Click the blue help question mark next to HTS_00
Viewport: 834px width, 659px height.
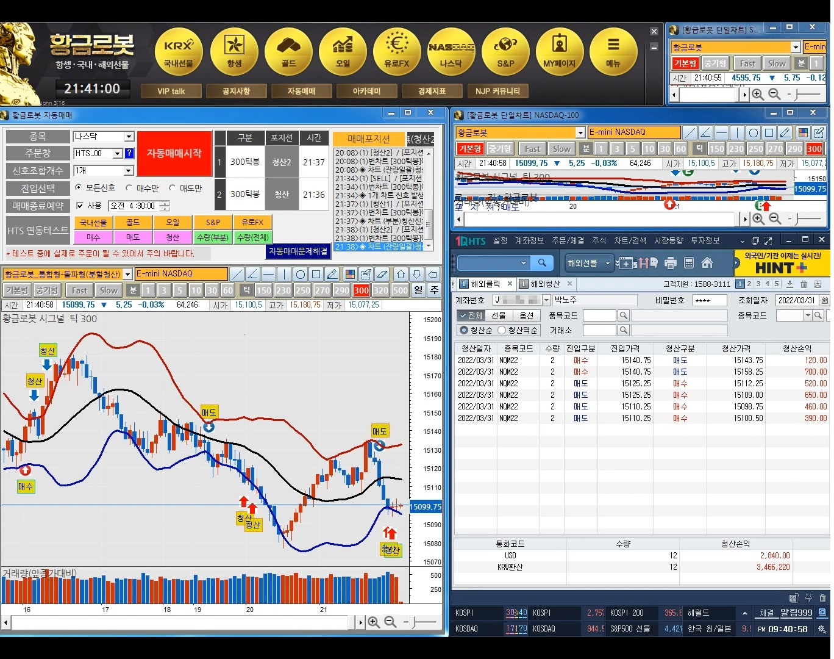tap(129, 153)
